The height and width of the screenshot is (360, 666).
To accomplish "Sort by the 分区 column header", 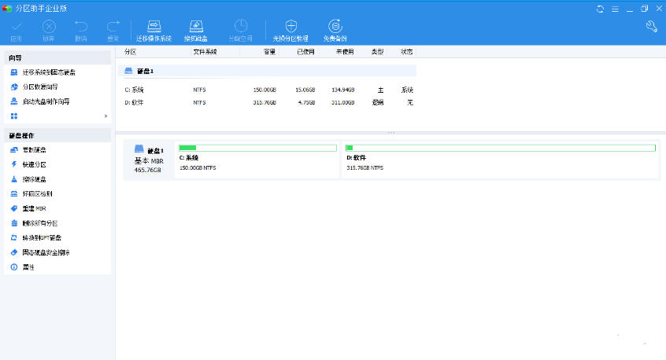I will point(130,52).
